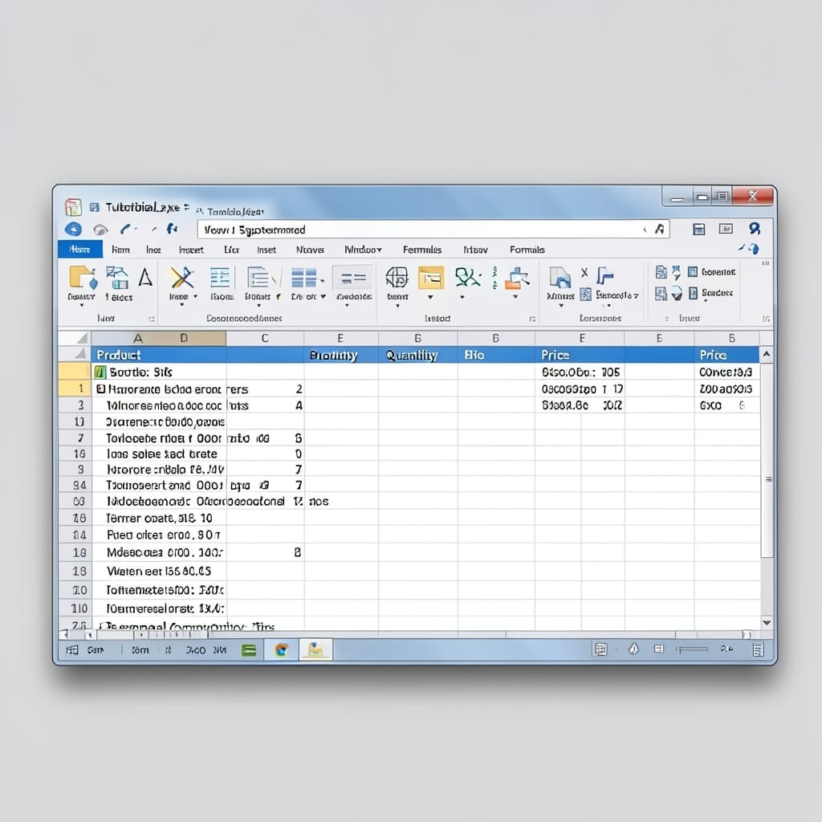Click the vertical scrollbar down arrow
822x822 pixels.
coord(767,623)
